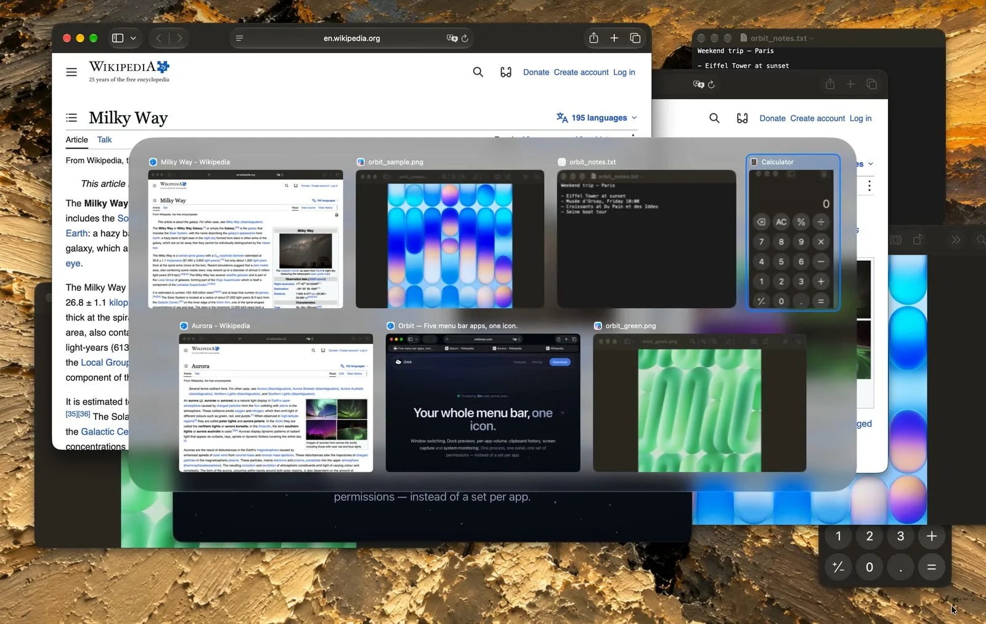This screenshot has width=986, height=624.
Task: Click the en.wikipedia.org address field
Action: coord(352,38)
